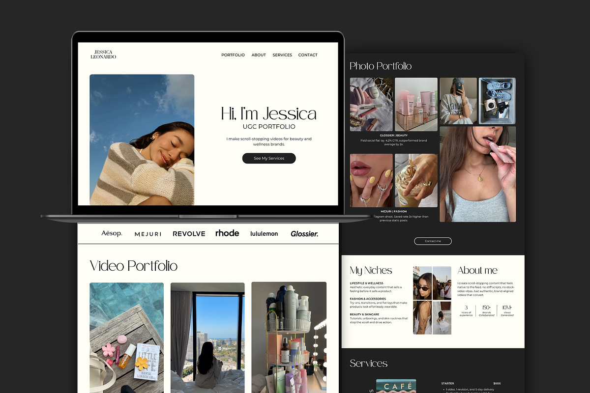590x393 pixels.
Task: Click the Aesop brand logo
Action: [112, 233]
